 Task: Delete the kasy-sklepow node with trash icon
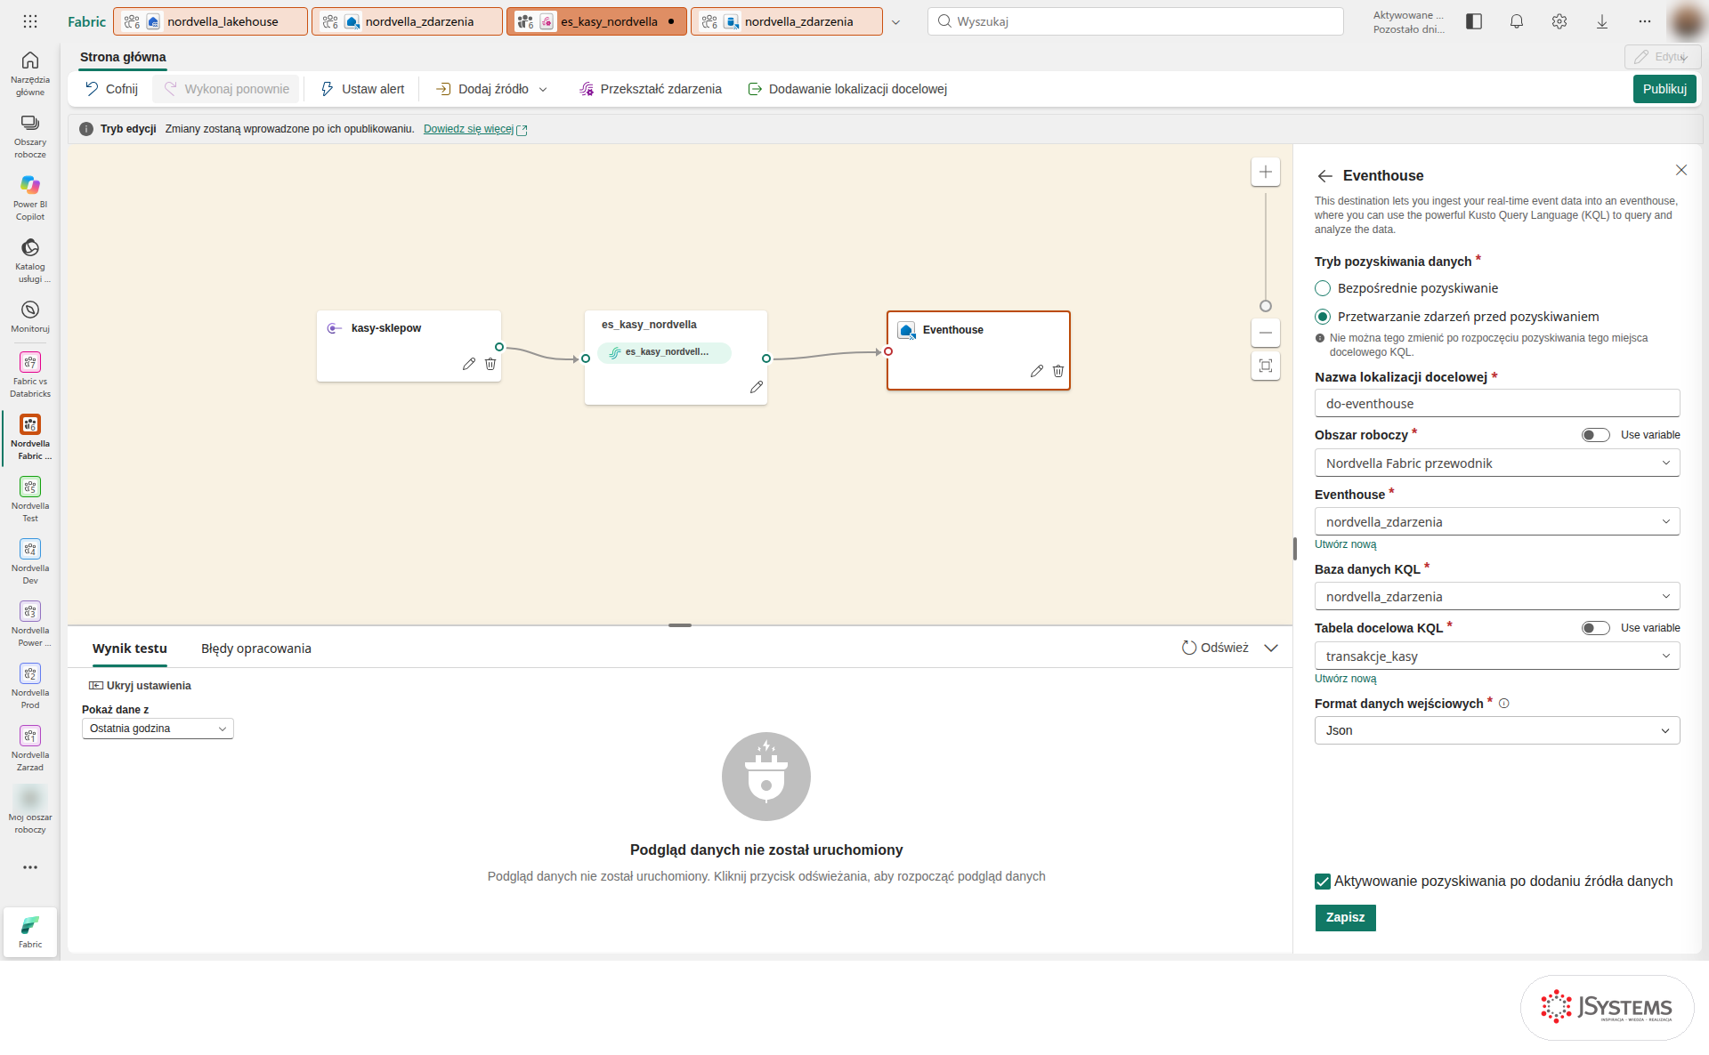click(490, 364)
